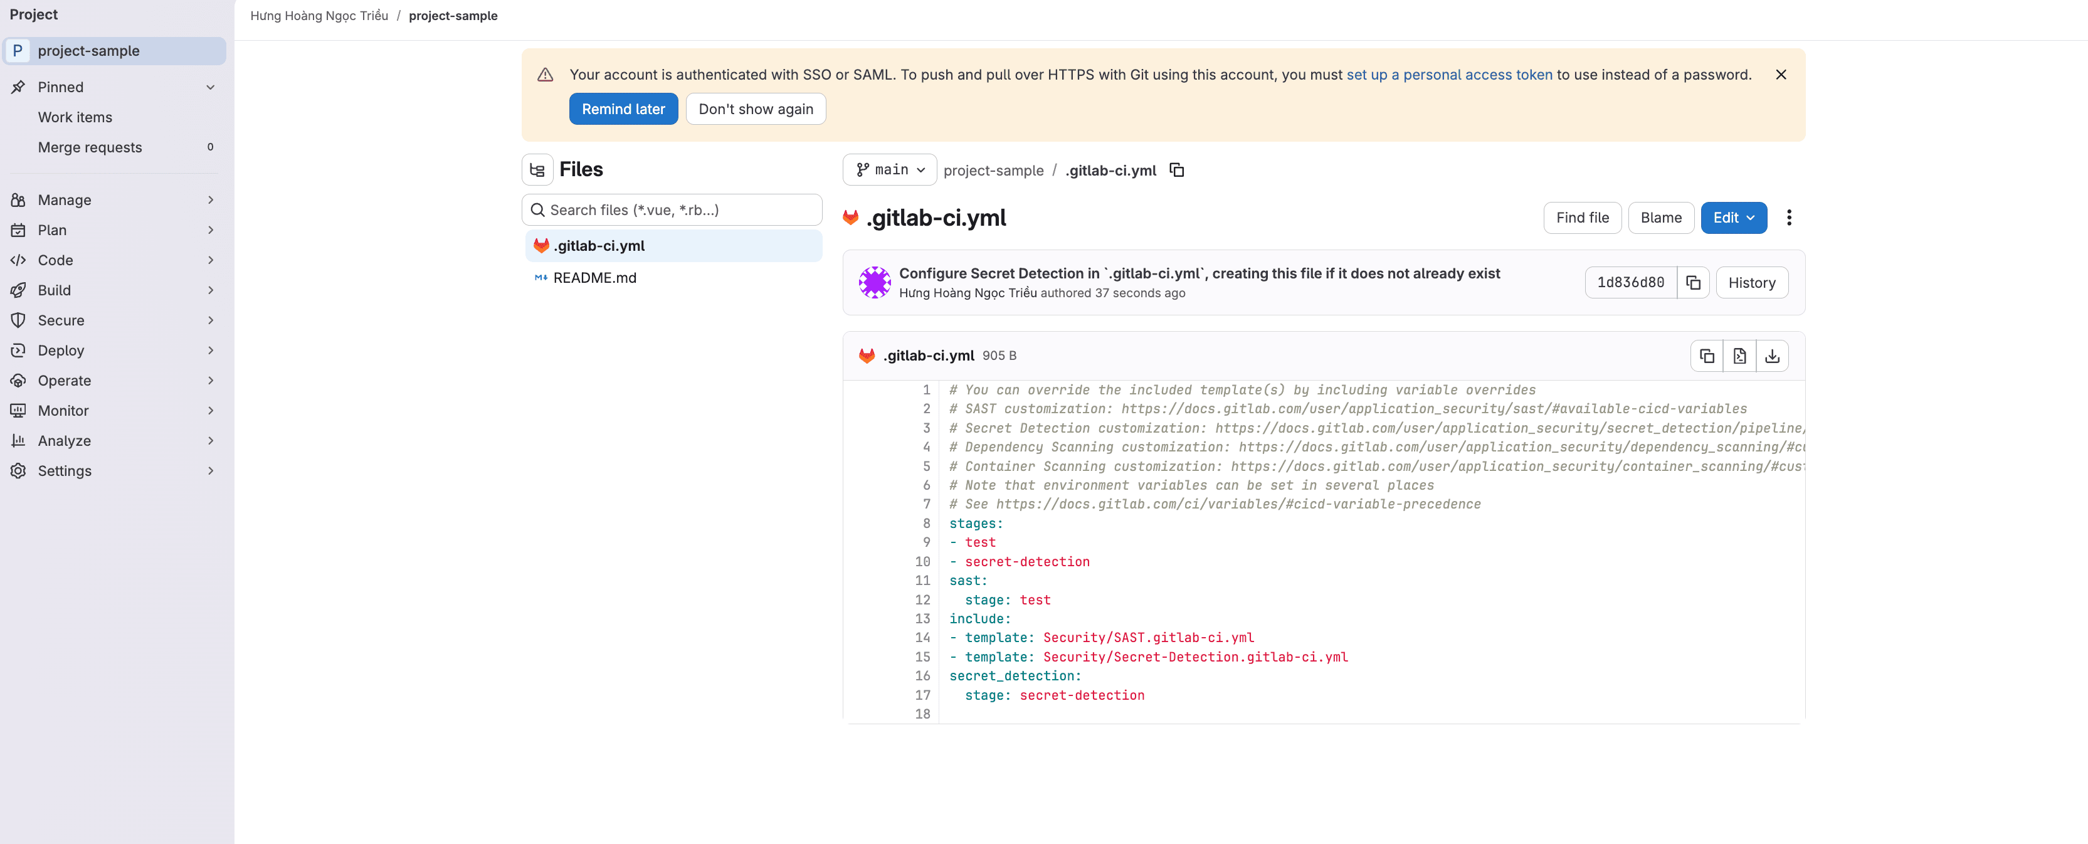Open the more actions ellipsis menu

tap(1790, 218)
